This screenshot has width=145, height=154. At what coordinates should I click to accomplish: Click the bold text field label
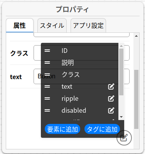point(16,77)
